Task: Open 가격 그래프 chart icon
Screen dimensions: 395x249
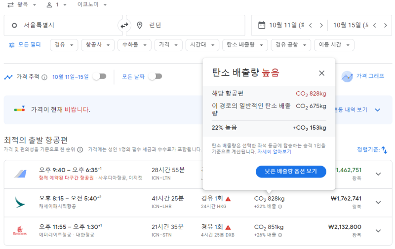Action: tap(347, 76)
